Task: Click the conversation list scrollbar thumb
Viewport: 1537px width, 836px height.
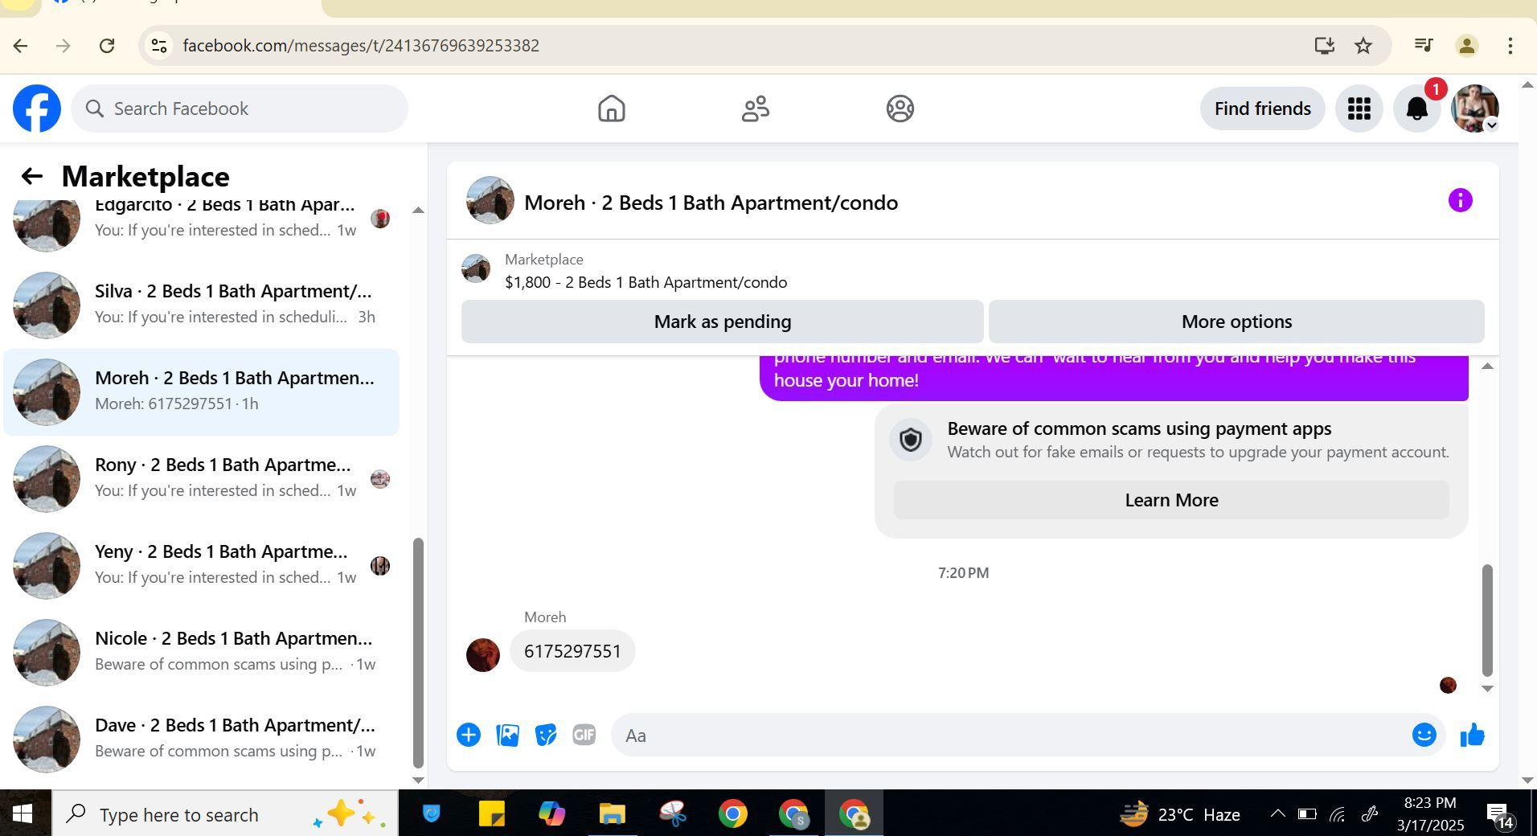Action: coord(418,653)
